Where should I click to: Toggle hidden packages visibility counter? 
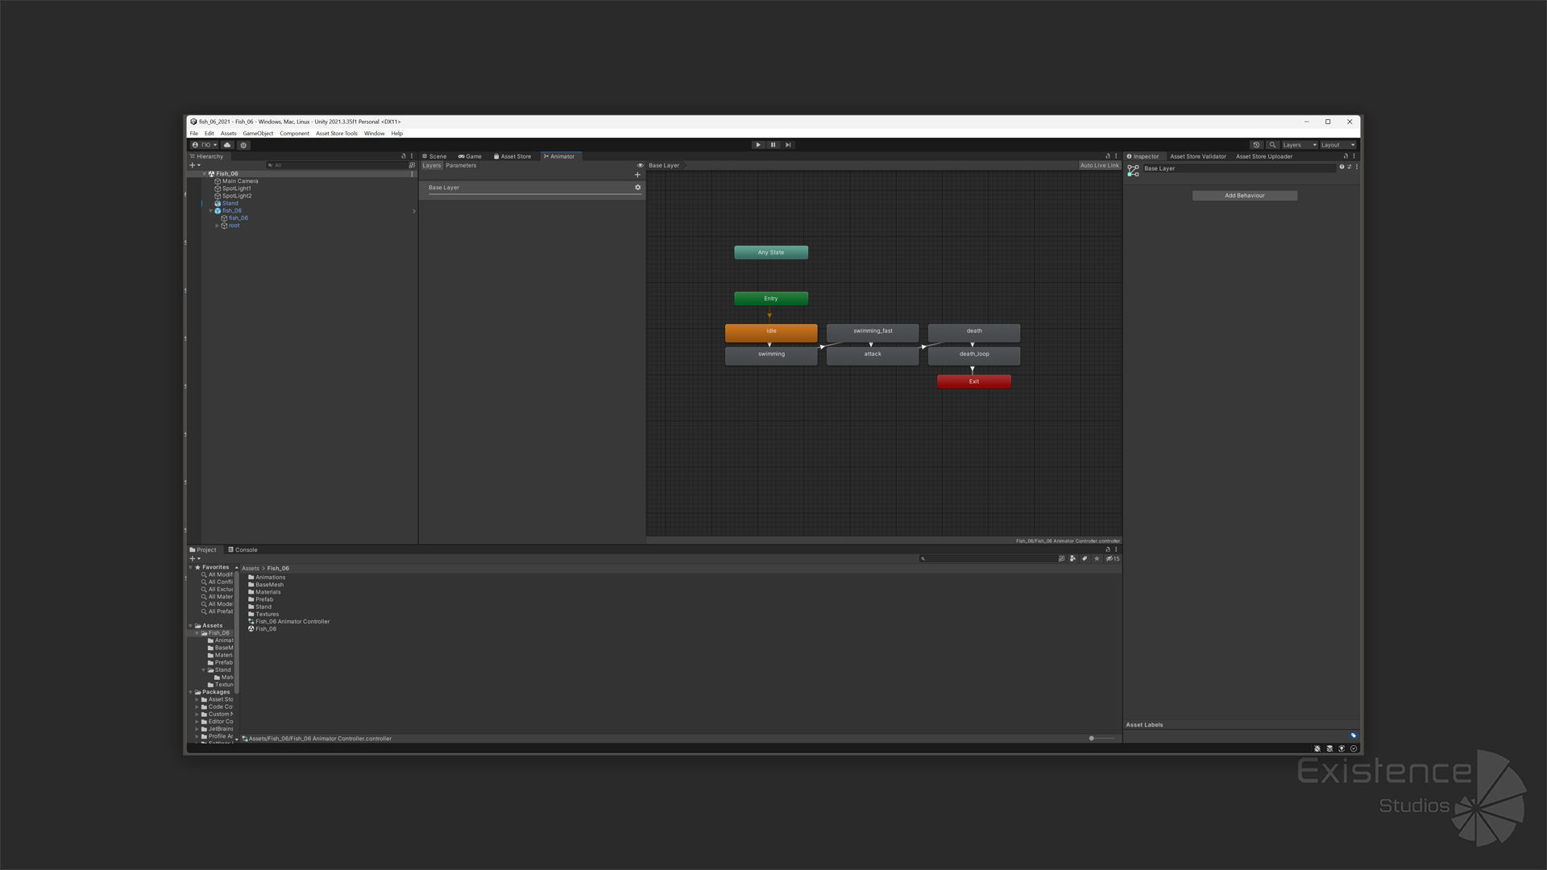coord(1113,558)
